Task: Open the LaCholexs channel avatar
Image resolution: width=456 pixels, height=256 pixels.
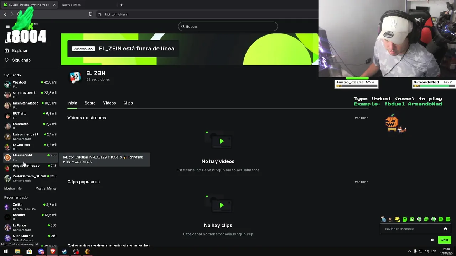Action: point(7,147)
